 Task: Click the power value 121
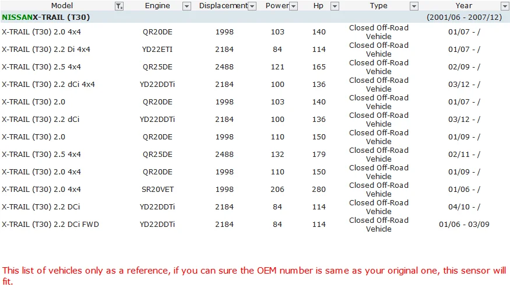(277, 67)
